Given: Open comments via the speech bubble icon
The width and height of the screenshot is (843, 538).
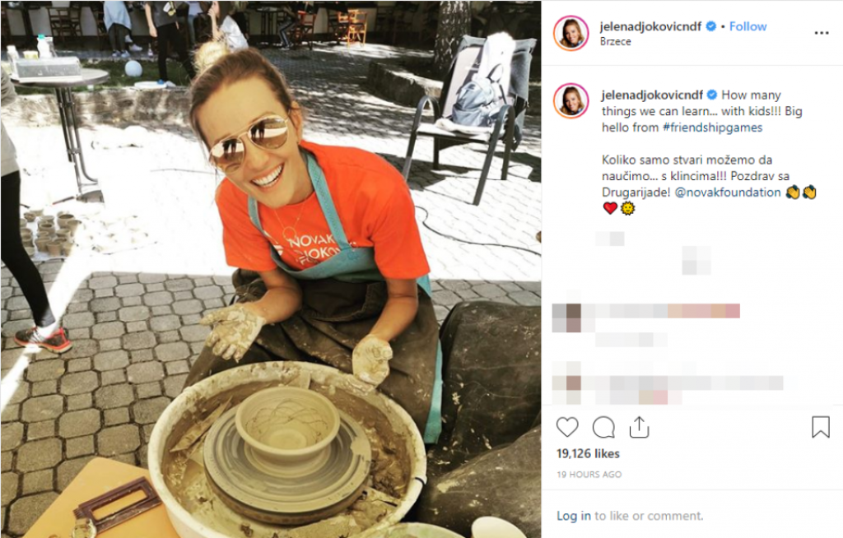Looking at the screenshot, I should click(603, 428).
